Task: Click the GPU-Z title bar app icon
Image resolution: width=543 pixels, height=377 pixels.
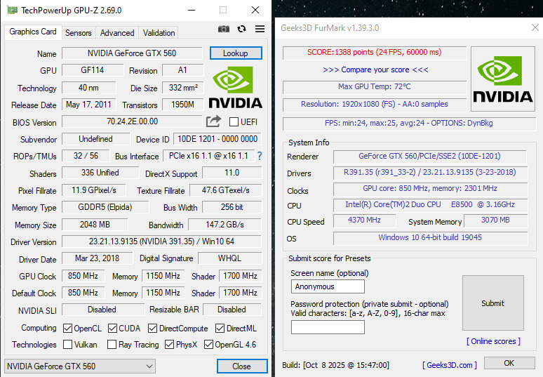Action: coord(12,10)
